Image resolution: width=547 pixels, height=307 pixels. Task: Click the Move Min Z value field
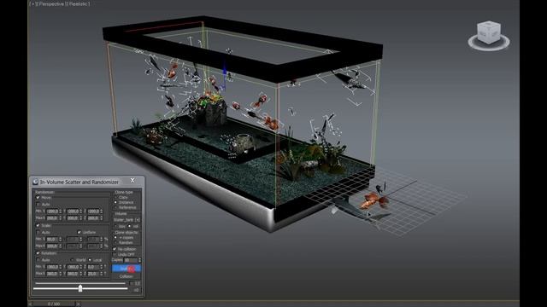(x=93, y=211)
